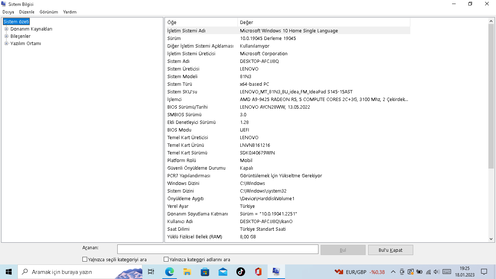
Task: Open Microsoft Store from the taskbar
Action: [x=205, y=272]
